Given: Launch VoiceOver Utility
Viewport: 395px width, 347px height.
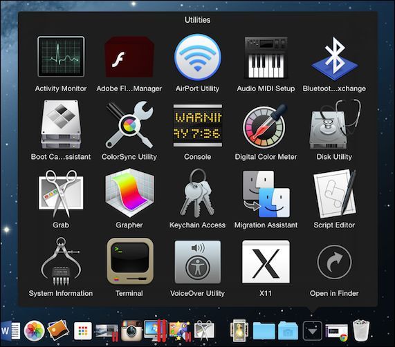Looking at the screenshot, I should (198, 262).
